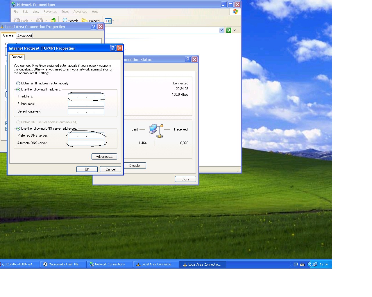The height and width of the screenshot is (297, 372).
Task: Click the Network Connections title bar icon
Action: 14,4
